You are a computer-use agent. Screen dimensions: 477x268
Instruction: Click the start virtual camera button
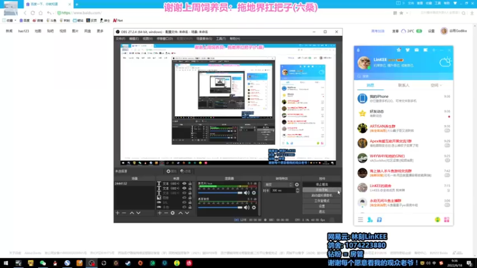point(322,195)
